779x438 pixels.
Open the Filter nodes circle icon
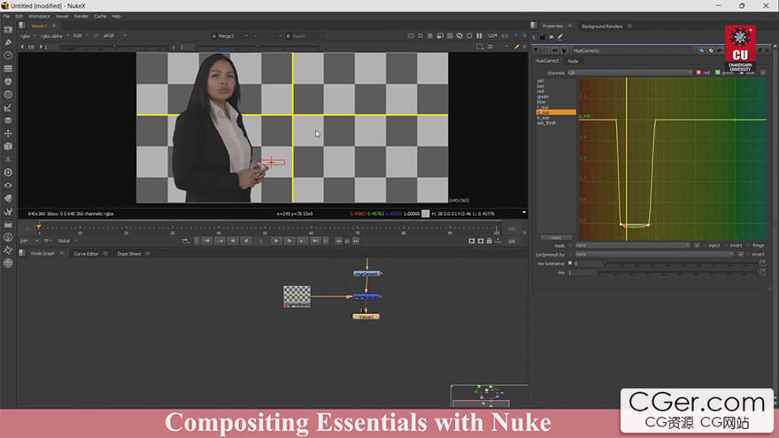click(8, 95)
